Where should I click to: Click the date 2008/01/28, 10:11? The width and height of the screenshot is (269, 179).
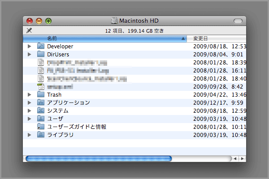220,127
